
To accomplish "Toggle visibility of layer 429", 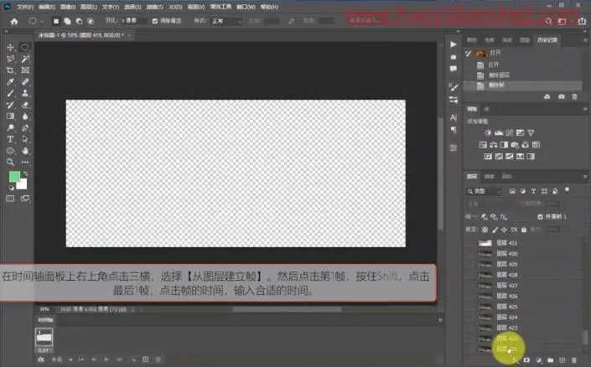I will (469, 264).
